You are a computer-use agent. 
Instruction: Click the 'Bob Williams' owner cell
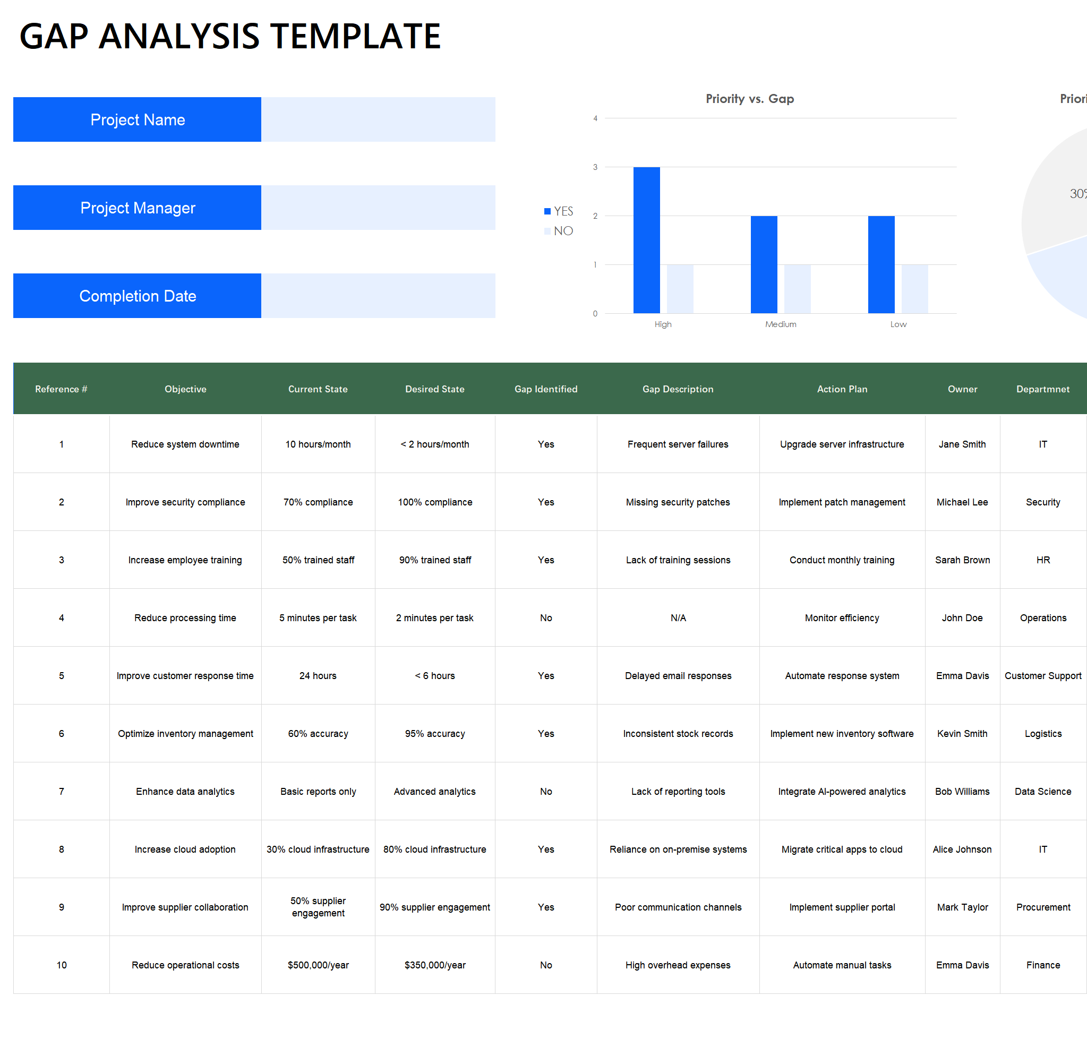962,791
